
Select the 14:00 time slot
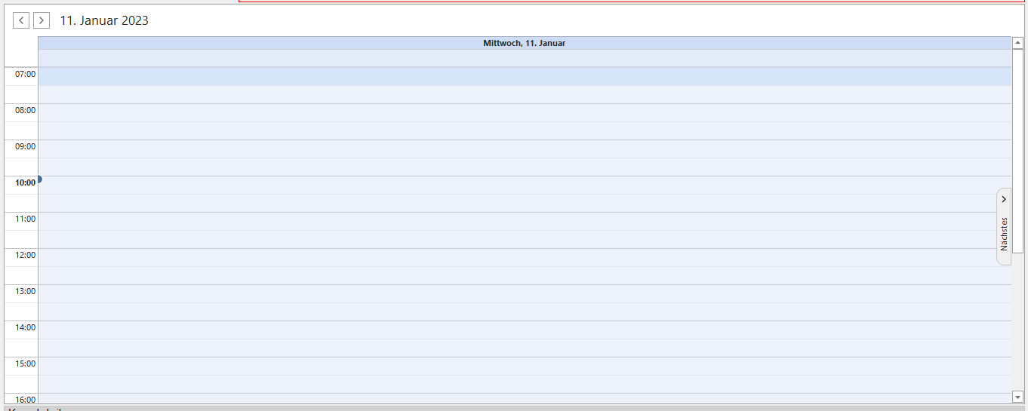click(x=524, y=330)
